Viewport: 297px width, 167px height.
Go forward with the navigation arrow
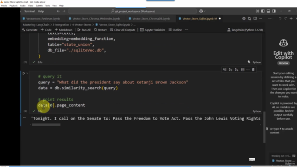point(64,11)
